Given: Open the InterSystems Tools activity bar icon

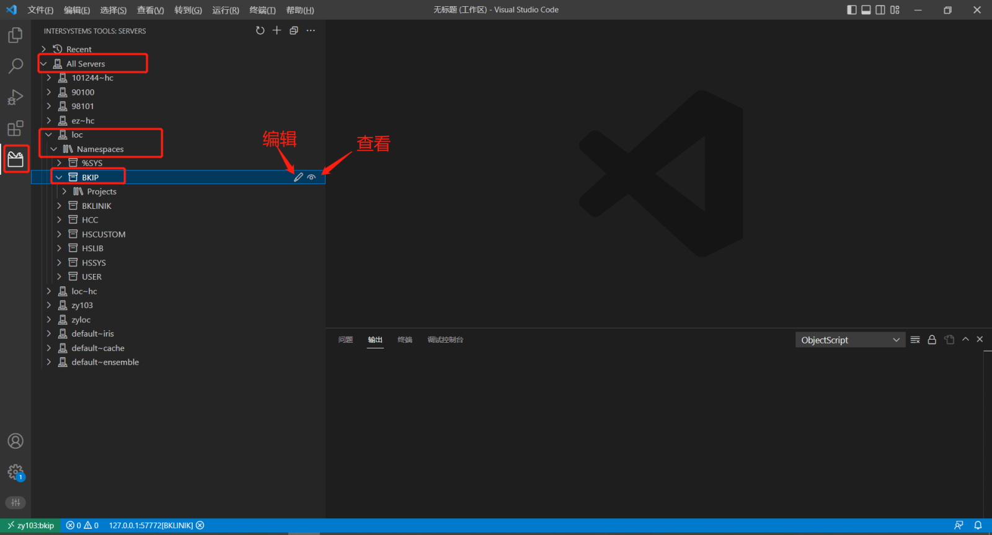Looking at the screenshot, I should click(x=15, y=160).
